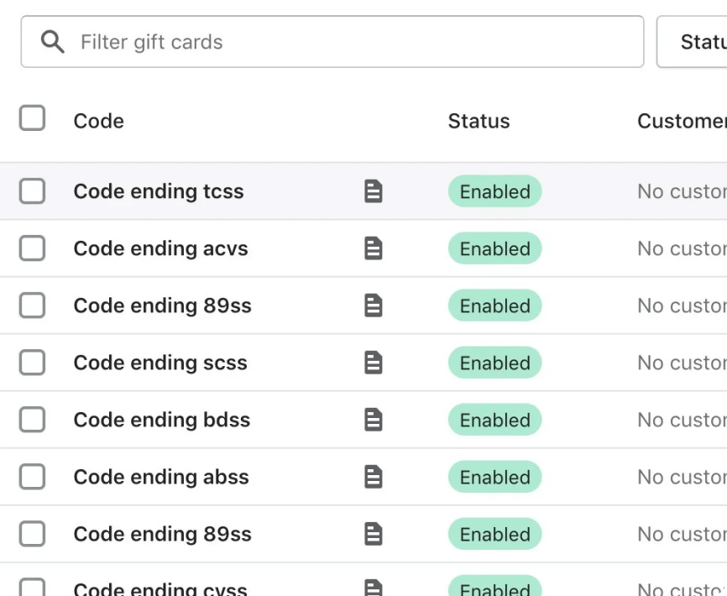Click note icon on the cvss row

click(x=373, y=588)
